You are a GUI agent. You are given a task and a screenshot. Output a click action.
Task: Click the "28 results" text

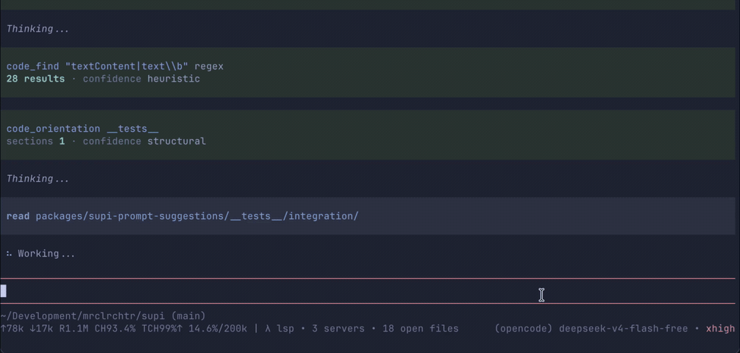coord(35,79)
